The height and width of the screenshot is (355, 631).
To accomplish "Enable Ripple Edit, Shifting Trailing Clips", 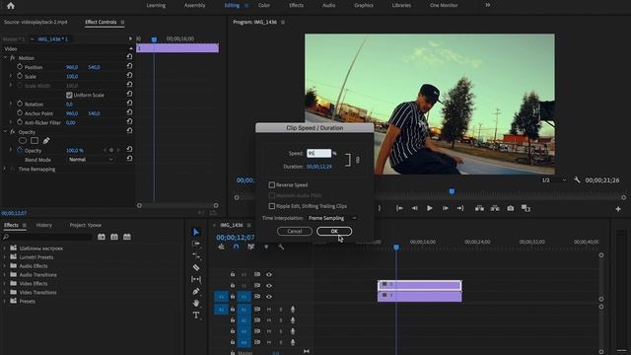I will 272,206.
